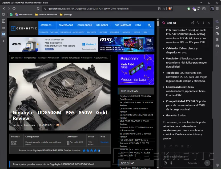Viewport: 221px width, 169px height.
Task: Rate Leo's answer with thumbs down
Action: pos(183,146)
